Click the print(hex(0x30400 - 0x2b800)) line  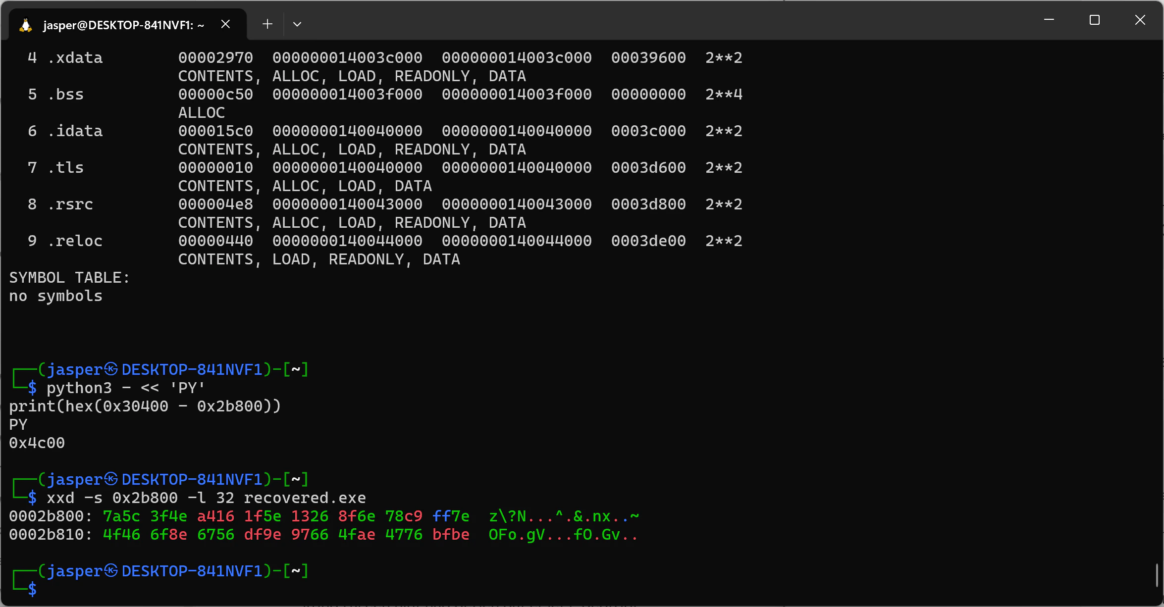coord(145,406)
